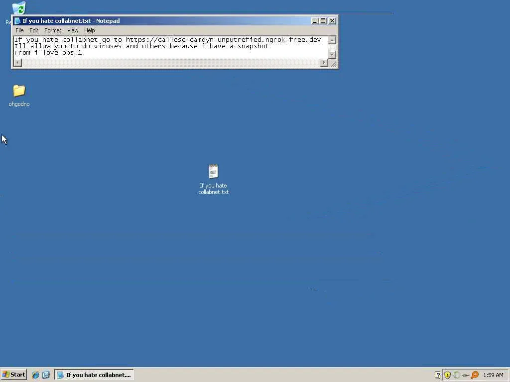Click the Notepad scroll up arrow
The width and height of the screenshot is (510, 382).
pyautogui.click(x=332, y=40)
